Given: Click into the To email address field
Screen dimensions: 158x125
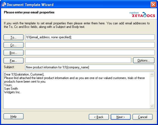Looking at the screenshot, I should 90,37.
